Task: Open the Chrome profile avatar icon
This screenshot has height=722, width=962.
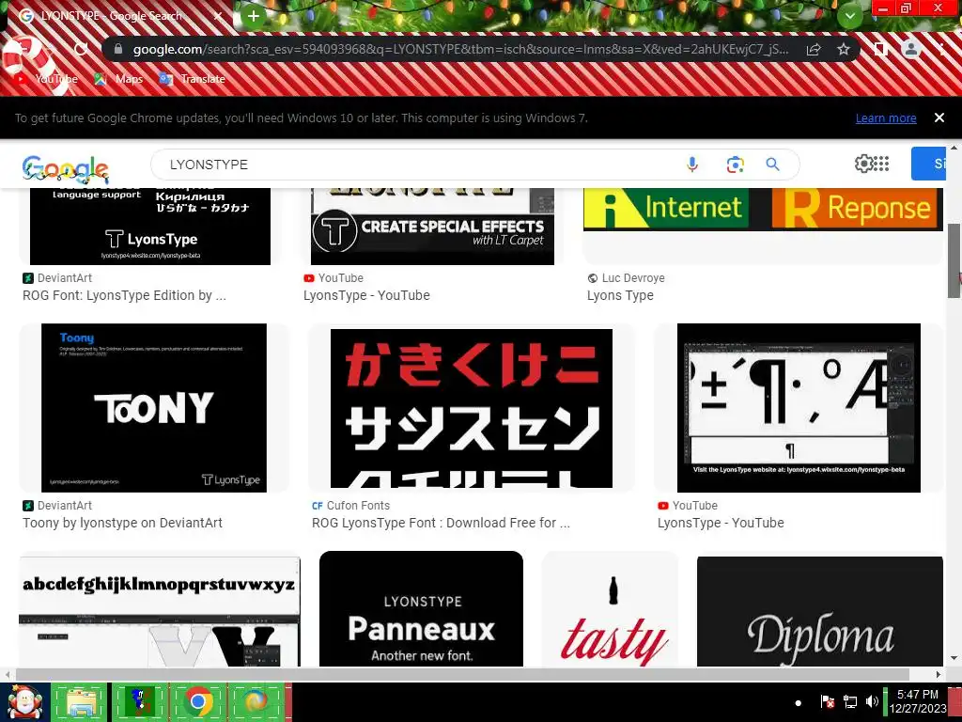Action: point(910,49)
